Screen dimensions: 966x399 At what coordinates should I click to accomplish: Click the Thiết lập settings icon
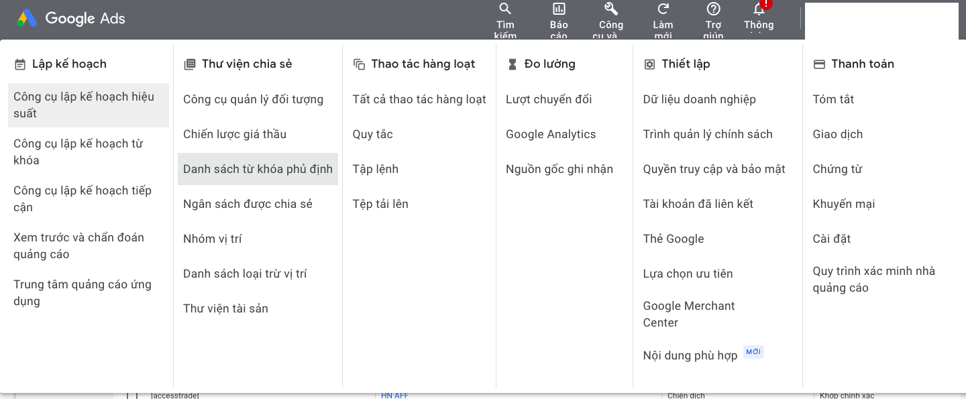[x=649, y=64]
